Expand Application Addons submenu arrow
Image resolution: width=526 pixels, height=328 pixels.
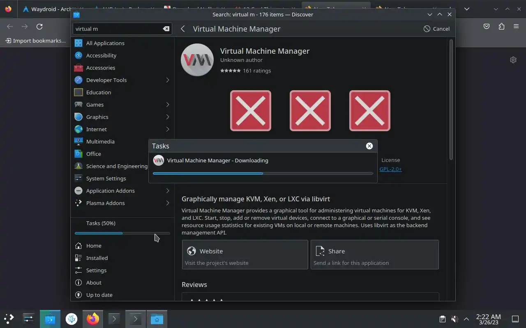point(168,191)
